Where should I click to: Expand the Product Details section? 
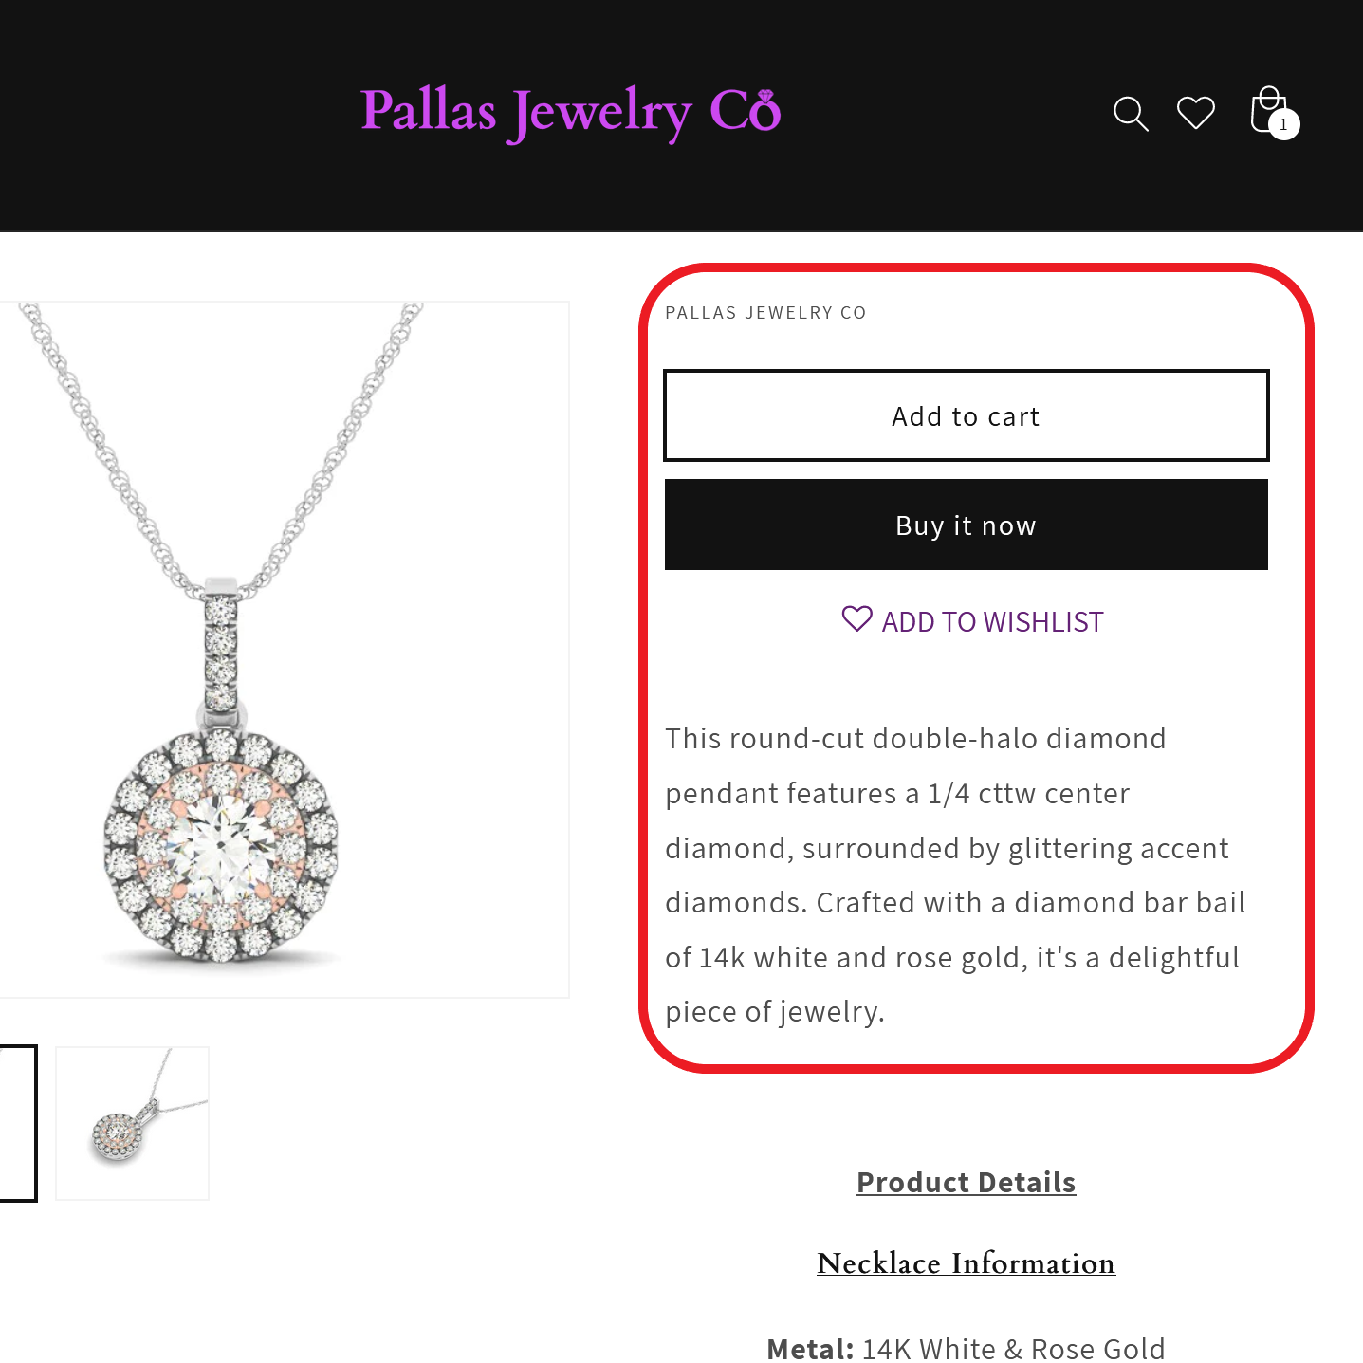click(966, 1182)
